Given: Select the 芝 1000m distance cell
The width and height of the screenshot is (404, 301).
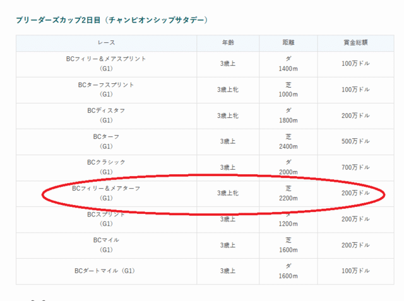Looking at the screenshot, I should [288, 90].
